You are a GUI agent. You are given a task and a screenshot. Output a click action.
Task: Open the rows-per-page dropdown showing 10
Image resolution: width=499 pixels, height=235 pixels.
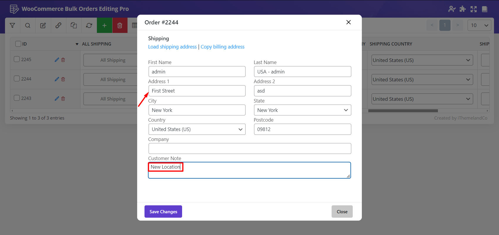pos(479,25)
